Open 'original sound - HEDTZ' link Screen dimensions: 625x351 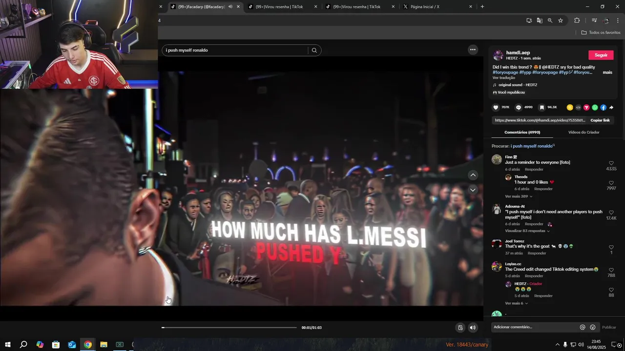pyautogui.click(x=518, y=85)
